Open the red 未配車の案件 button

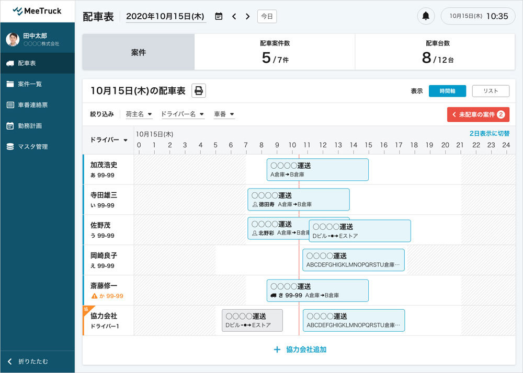pos(478,114)
